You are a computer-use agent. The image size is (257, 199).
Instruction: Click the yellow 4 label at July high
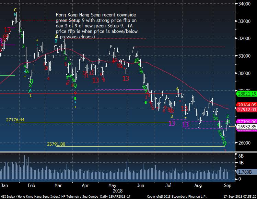(x=177, y=89)
